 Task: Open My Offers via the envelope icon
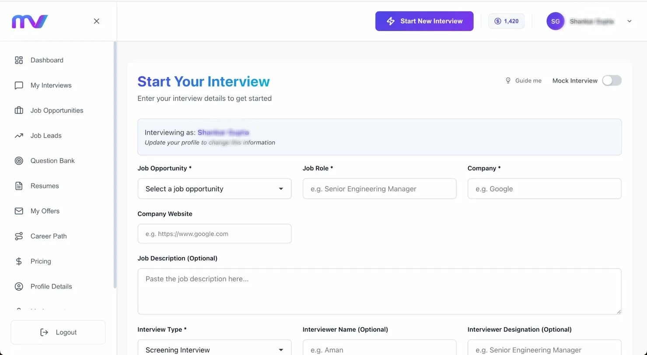tap(19, 211)
